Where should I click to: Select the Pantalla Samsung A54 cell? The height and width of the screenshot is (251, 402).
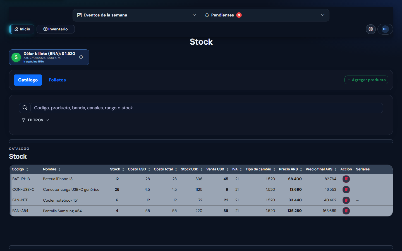[x=62, y=211]
